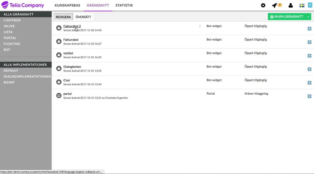The image size is (314, 174).
Task: Click the bot icon beside Fakturabot 2
Action: coord(59,28)
